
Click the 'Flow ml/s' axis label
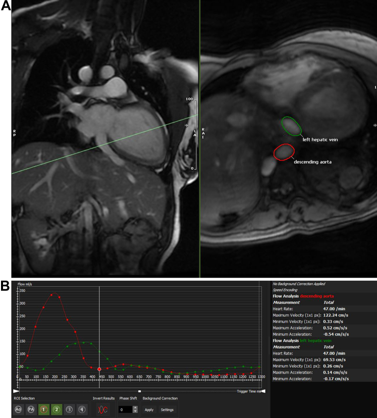[x=25, y=284]
